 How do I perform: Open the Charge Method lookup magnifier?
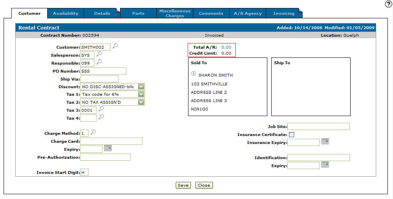click(x=93, y=132)
